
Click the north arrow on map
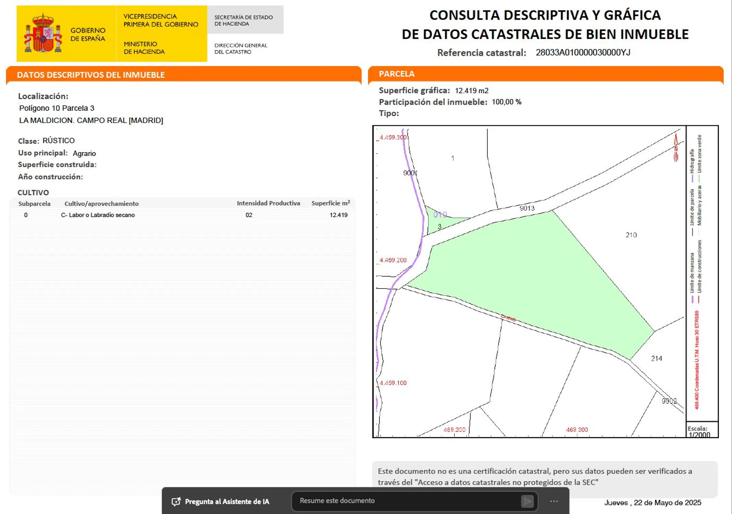pos(676,147)
